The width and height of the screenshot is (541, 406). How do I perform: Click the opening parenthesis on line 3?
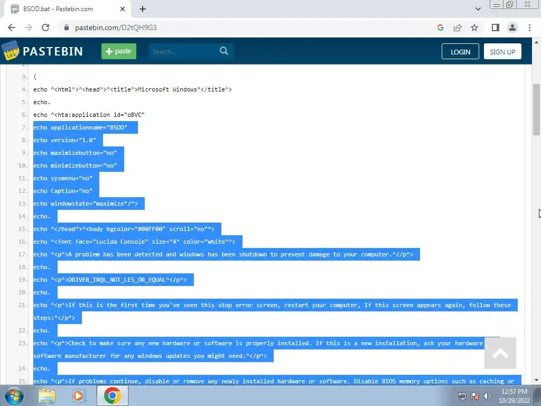tap(35, 77)
